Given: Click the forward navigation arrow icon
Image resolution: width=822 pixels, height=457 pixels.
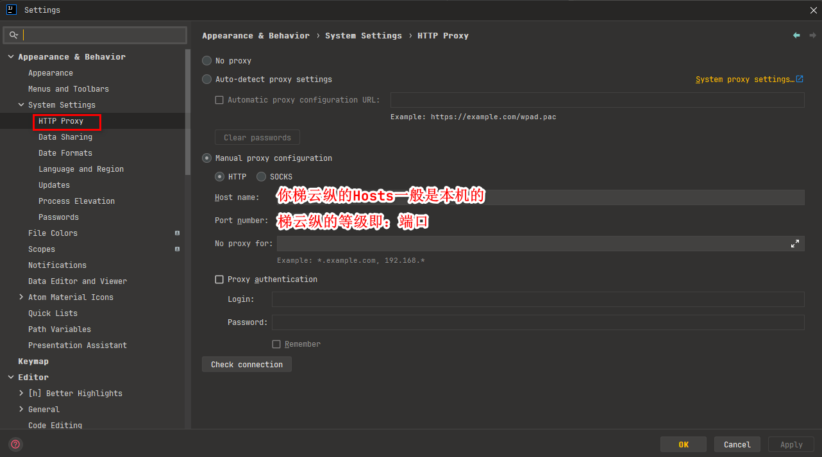Looking at the screenshot, I should pos(812,35).
